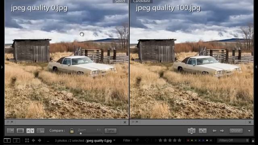
Task: Swap Select and Candidate photos
Action: pos(191,131)
